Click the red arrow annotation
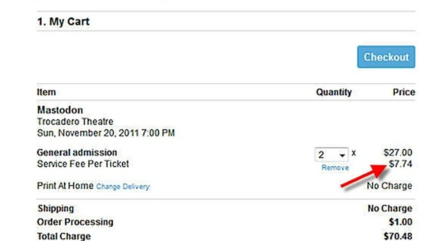This screenshot has height=241, width=429. pos(364,177)
